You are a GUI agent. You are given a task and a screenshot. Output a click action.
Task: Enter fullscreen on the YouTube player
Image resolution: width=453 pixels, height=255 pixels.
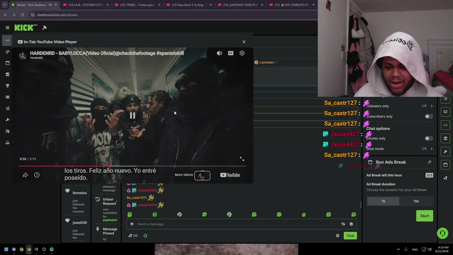(242, 159)
